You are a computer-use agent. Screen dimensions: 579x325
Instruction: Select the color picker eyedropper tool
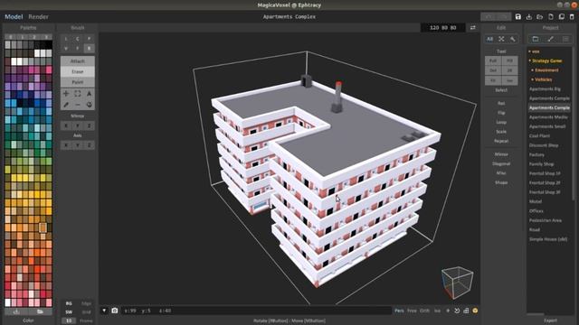[66, 105]
